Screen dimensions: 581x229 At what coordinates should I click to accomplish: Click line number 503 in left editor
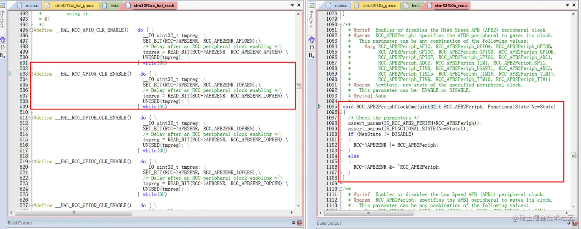click(24, 74)
